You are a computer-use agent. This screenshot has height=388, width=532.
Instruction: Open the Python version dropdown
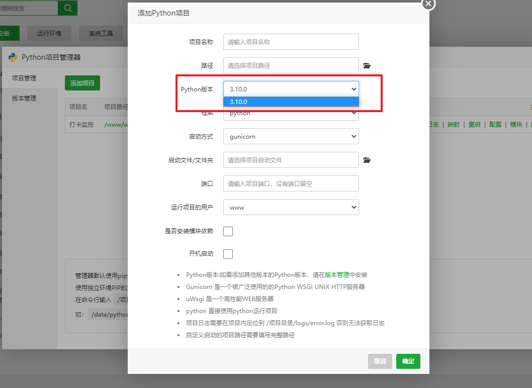click(x=291, y=89)
